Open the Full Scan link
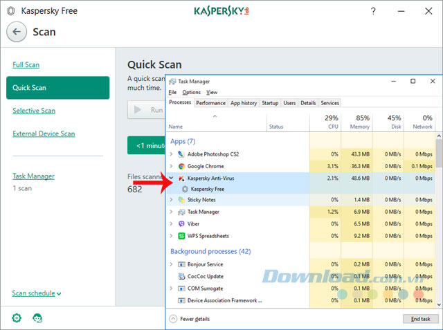 [26, 65]
